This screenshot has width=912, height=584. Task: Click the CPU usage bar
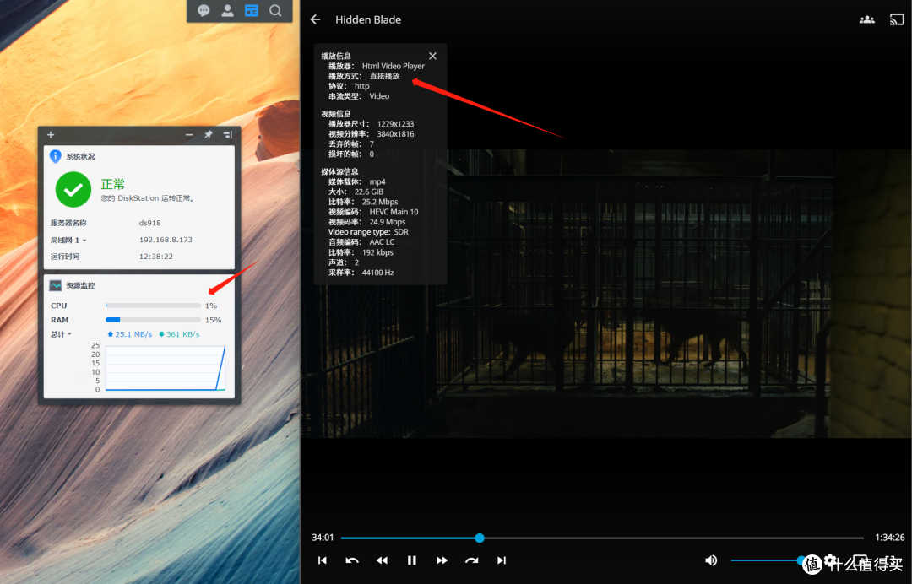pyautogui.click(x=154, y=305)
